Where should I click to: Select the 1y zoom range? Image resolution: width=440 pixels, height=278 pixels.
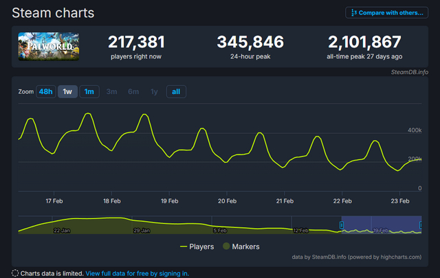coord(154,92)
